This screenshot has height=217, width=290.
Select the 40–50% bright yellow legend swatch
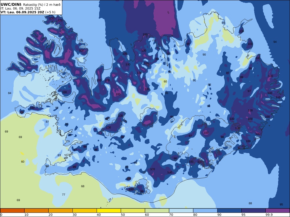pyautogui.click(x=109, y=211)
